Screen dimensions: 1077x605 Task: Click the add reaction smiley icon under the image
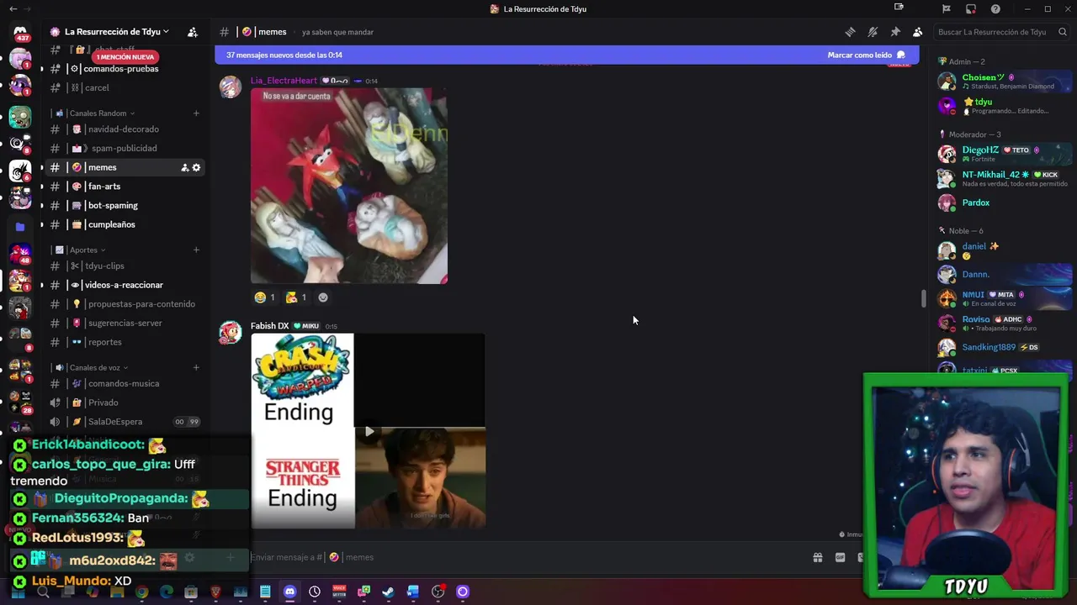coord(323,297)
